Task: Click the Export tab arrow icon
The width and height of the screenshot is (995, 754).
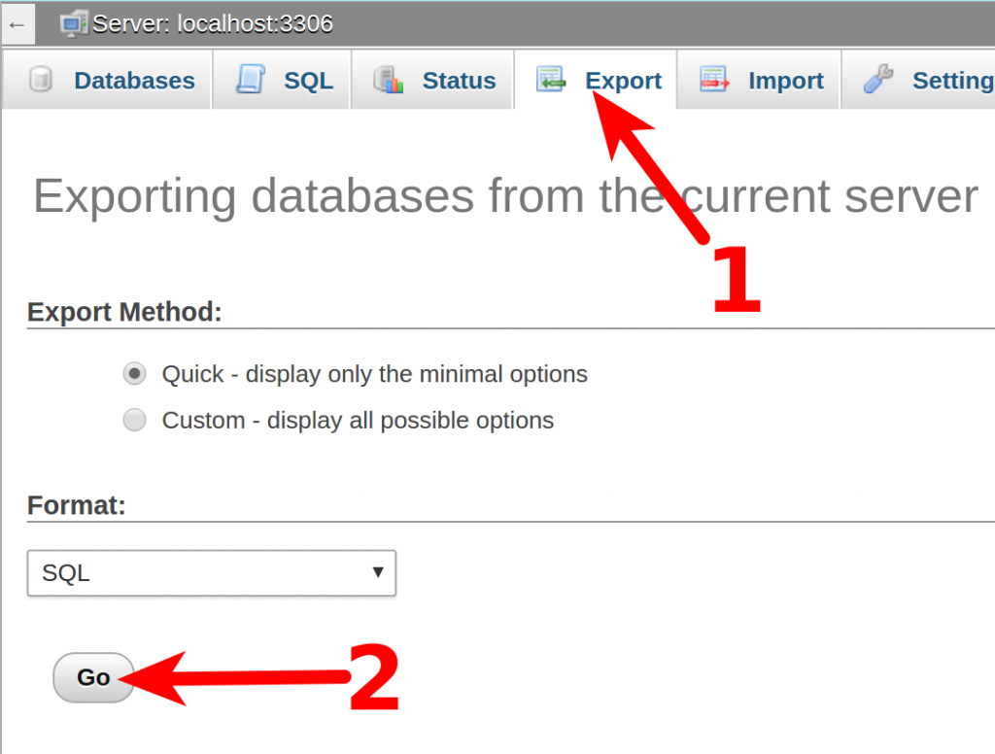Action: [551, 81]
